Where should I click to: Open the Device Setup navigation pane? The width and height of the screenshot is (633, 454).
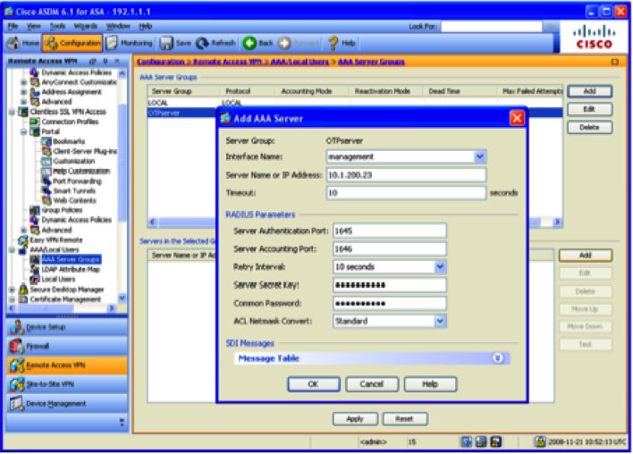(x=67, y=327)
